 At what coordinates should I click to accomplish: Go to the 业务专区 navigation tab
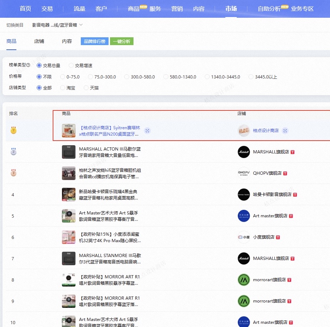click(302, 9)
